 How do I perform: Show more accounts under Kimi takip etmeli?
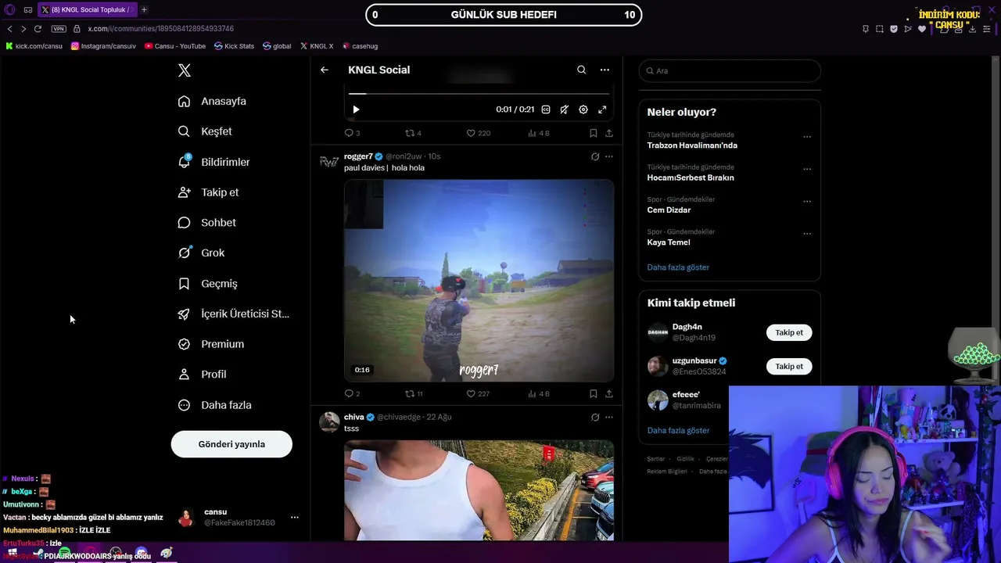(678, 430)
